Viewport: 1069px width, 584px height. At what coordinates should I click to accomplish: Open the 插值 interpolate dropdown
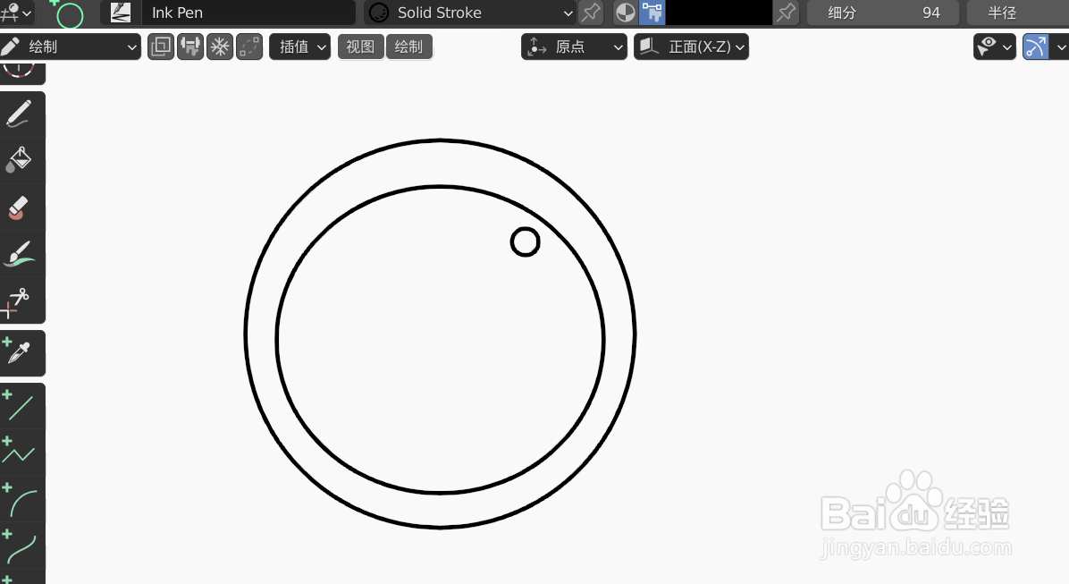[300, 47]
